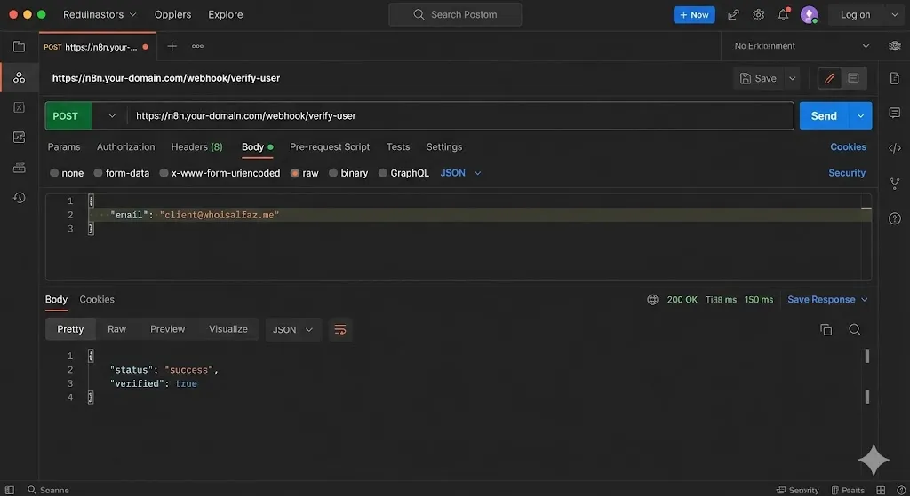Open the request Settings tab
The height and width of the screenshot is (496, 910).
(444, 147)
